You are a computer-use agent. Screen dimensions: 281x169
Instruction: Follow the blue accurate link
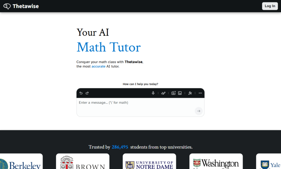tap(98, 67)
